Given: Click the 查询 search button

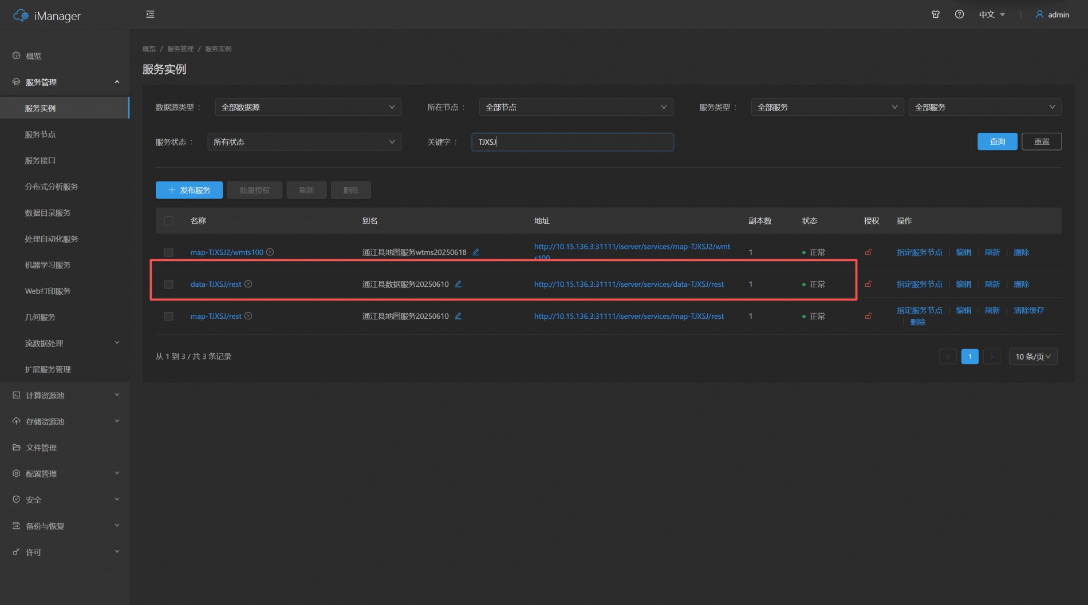Looking at the screenshot, I should 997,141.
